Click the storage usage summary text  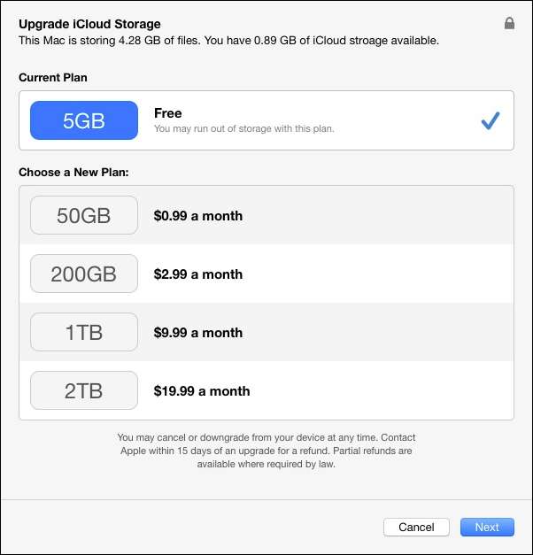click(228, 41)
